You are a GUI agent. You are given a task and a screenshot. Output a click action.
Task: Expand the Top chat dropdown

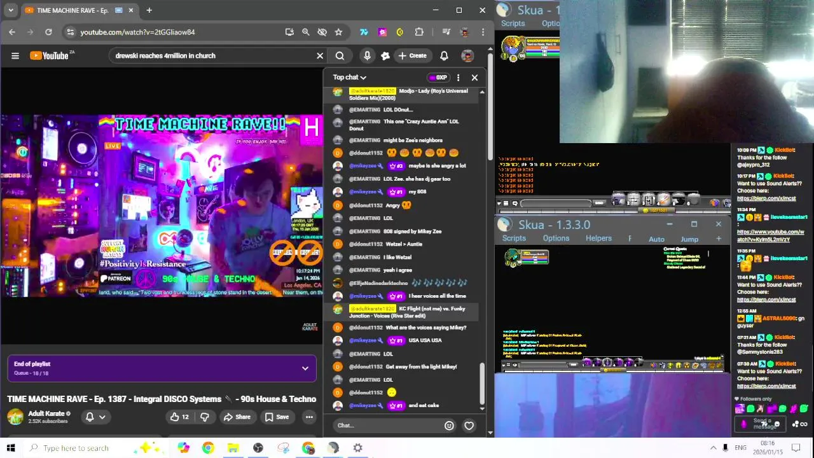pyautogui.click(x=350, y=77)
